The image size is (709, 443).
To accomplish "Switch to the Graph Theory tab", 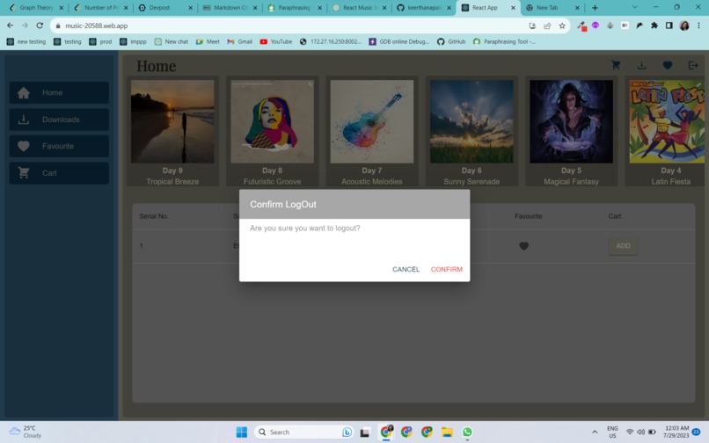I will 36,8.
